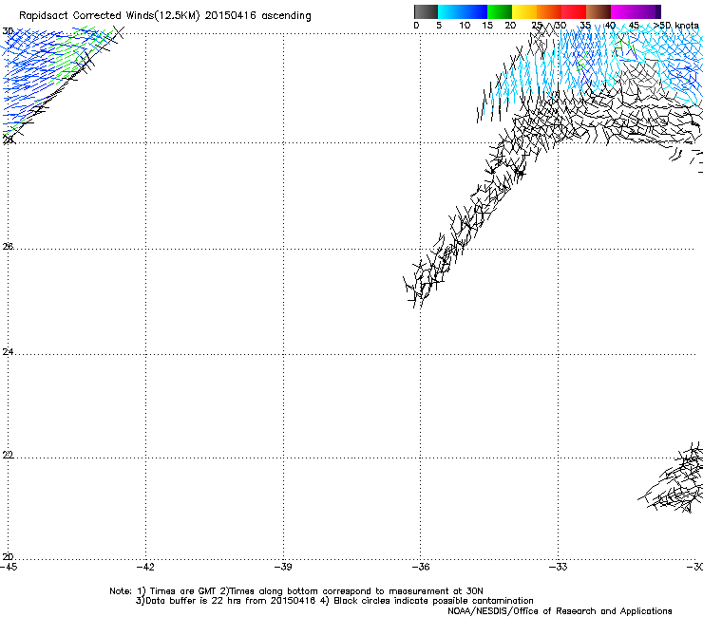
Task: Select the magenta 40-45 knots legend segment
Action: click(x=623, y=11)
